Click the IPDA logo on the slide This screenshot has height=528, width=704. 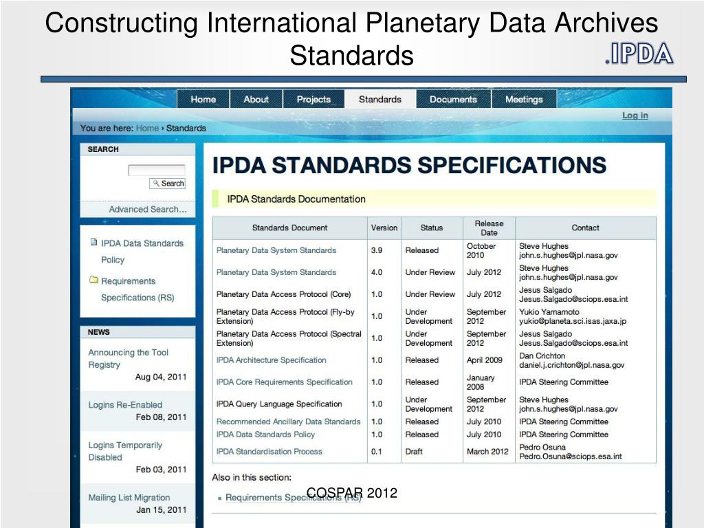tap(639, 54)
